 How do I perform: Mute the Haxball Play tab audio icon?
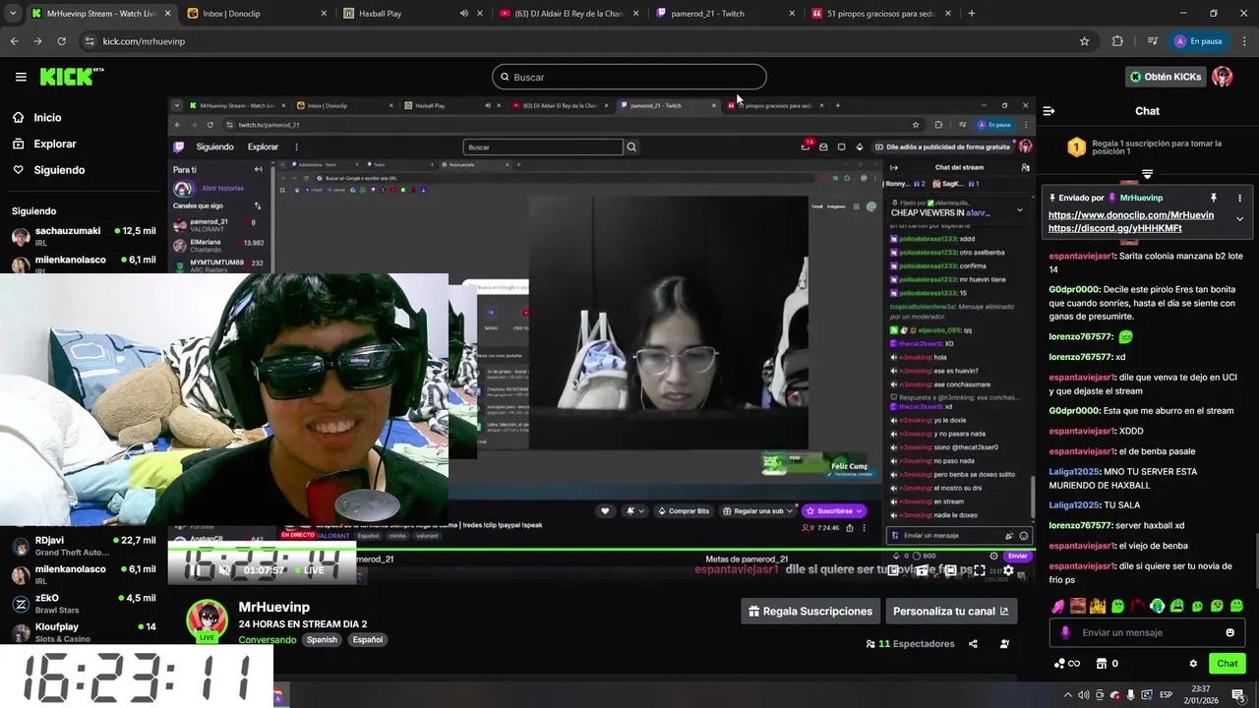463,14
